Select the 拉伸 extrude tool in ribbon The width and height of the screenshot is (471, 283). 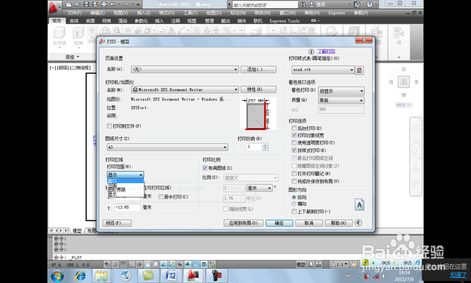click(x=78, y=36)
